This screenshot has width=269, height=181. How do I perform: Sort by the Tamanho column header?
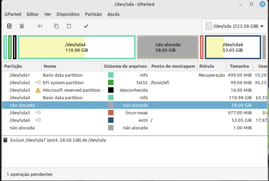[x=239, y=66]
